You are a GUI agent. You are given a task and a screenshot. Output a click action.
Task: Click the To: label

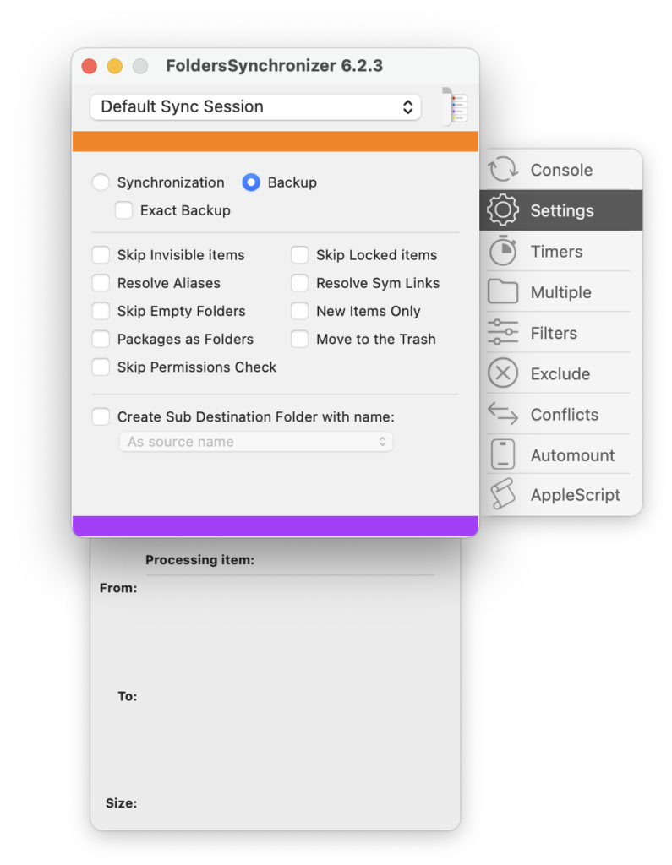(x=127, y=696)
